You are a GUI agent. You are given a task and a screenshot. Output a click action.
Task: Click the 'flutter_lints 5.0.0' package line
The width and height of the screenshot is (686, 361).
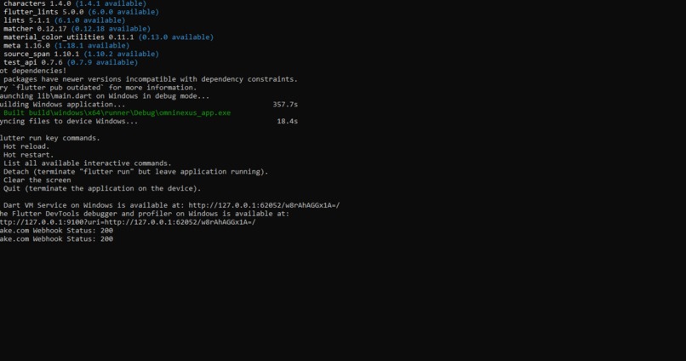coord(81,12)
